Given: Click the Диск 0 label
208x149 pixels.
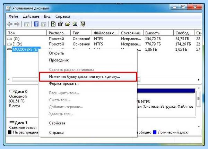Looking at the screenshot, I should [21, 92].
